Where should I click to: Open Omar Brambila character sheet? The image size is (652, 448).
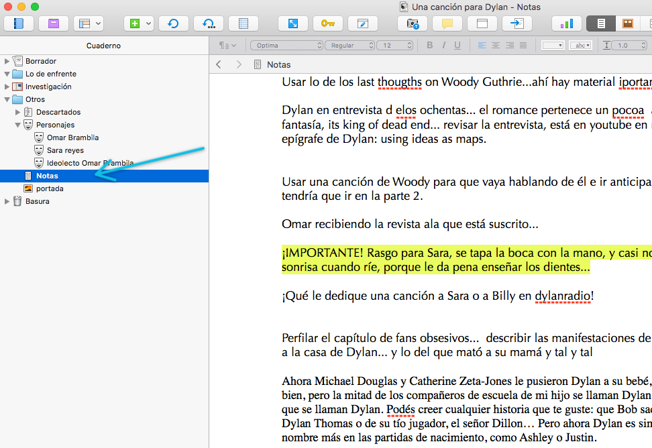pos(72,137)
